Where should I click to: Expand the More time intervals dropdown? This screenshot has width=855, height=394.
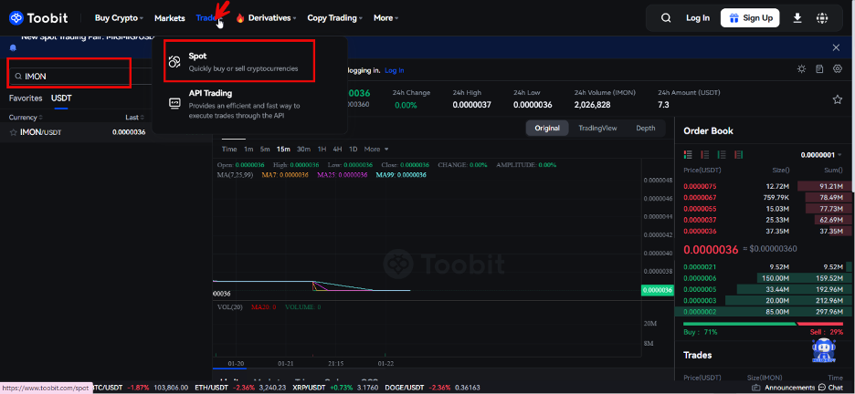click(376, 149)
